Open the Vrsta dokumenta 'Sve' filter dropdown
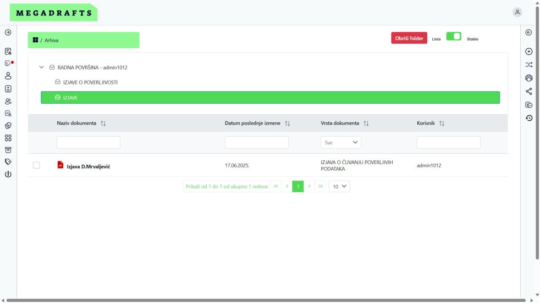This screenshot has width=540, height=303. (x=340, y=143)
